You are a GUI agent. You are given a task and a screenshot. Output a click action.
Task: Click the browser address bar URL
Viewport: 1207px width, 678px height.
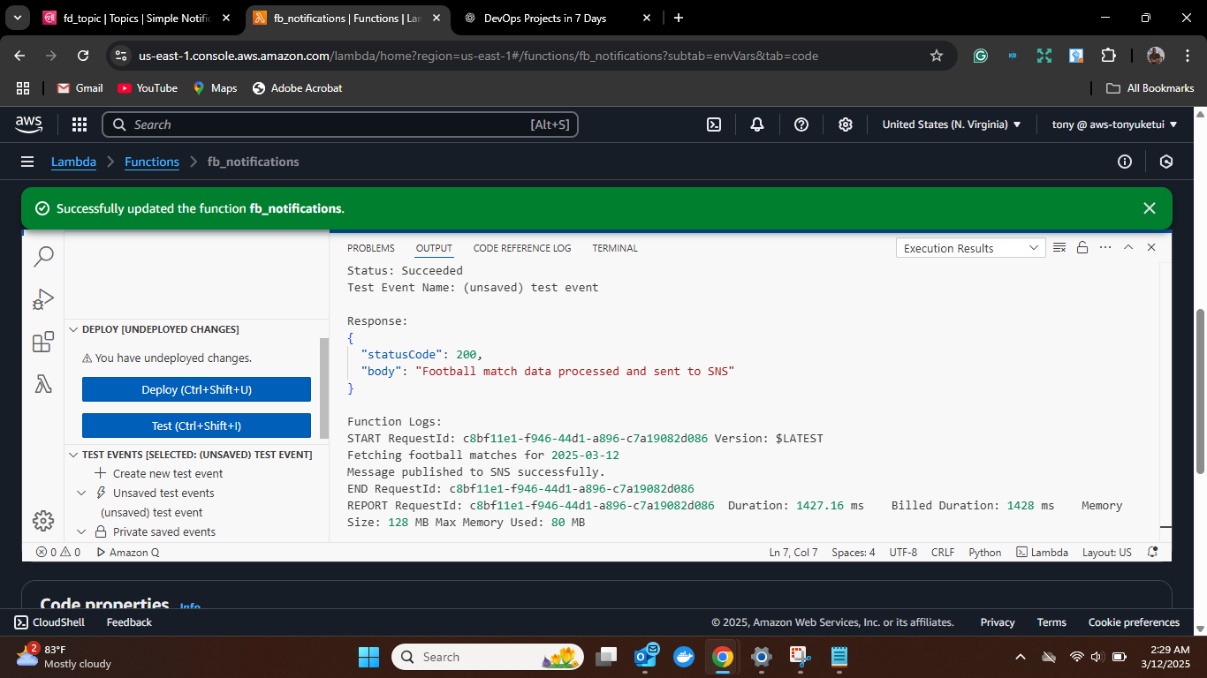(x=478, y=56)
